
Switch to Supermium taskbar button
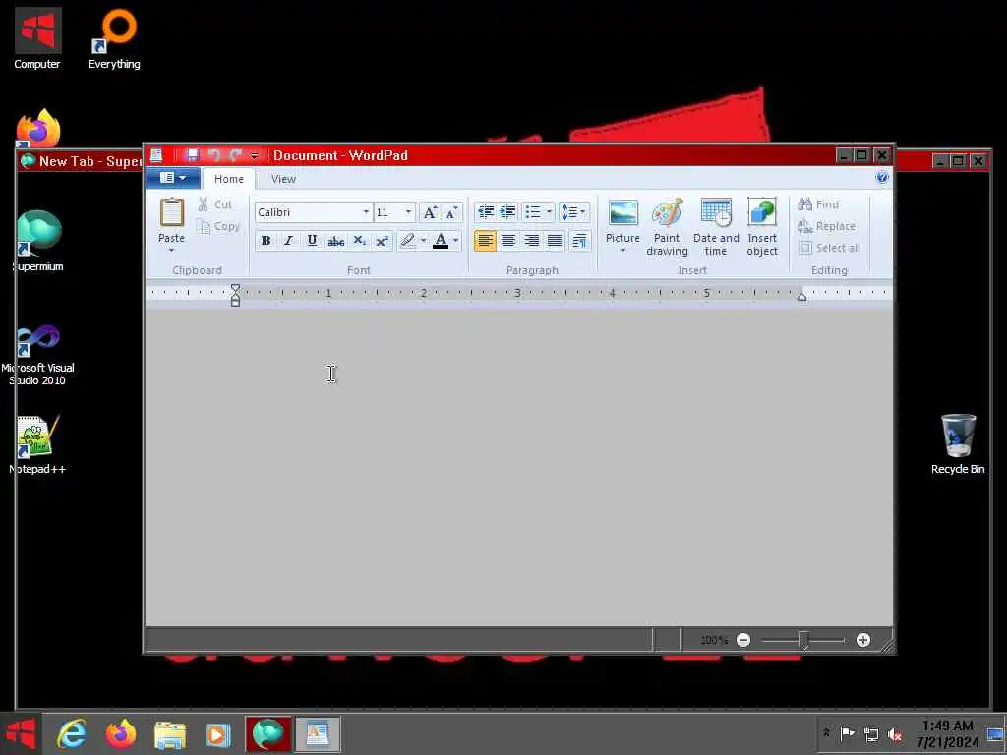(x=267, y=733)
